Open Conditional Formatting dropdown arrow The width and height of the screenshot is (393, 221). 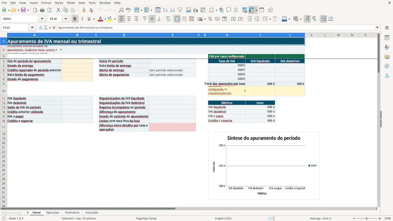point(300,19)
